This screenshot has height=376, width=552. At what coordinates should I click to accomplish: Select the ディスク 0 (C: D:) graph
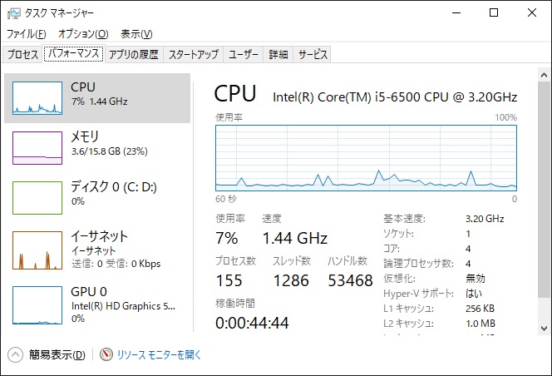37,198
